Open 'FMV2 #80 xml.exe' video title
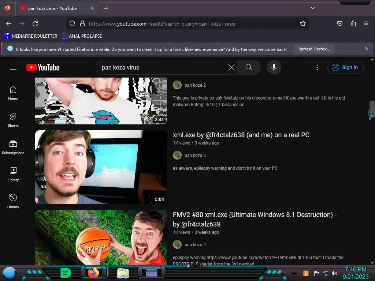The height and width of the screenshot is (281, 375). [255, 220]
